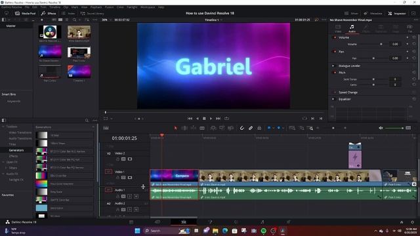The width and height of the screenshot is (420, 236).
Task: Switch to Inspector Video tab
Action: click(x=338, y=29)
